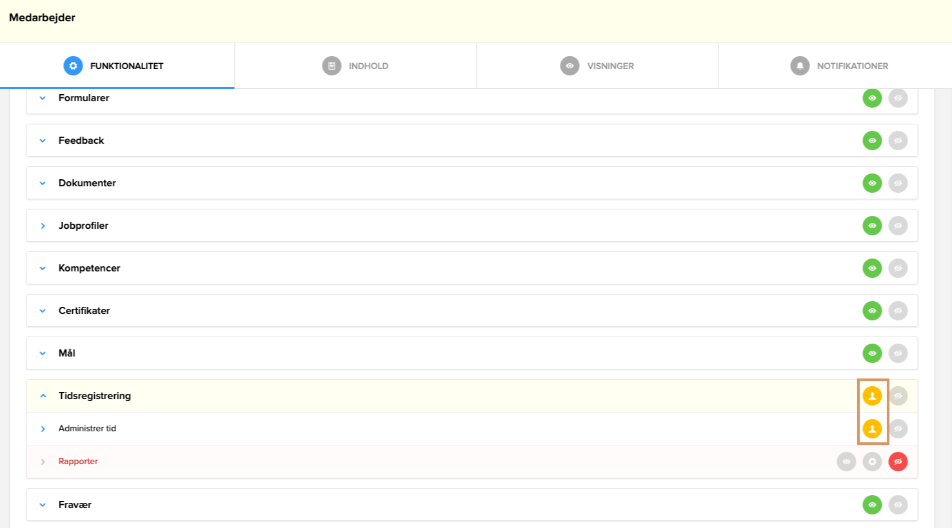Switch to the Indhold tab

coord(355,66)
